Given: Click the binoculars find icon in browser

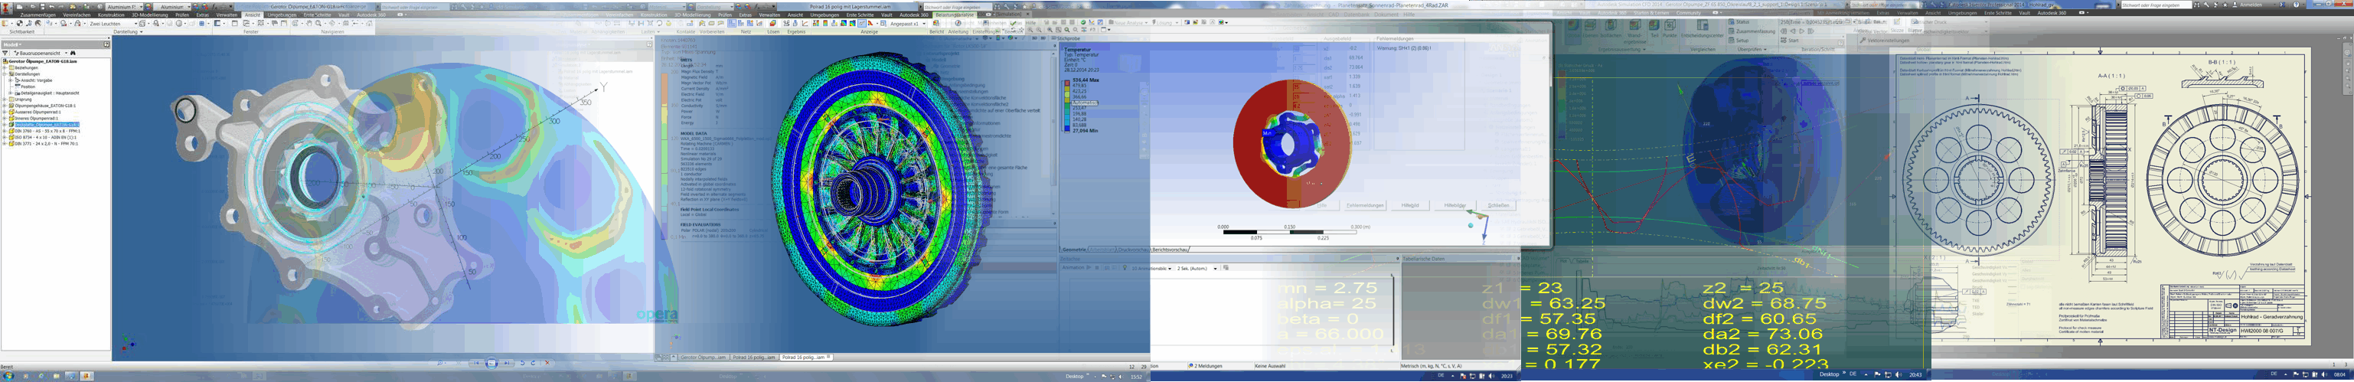Looking at the screenshot, I should 73,53.
